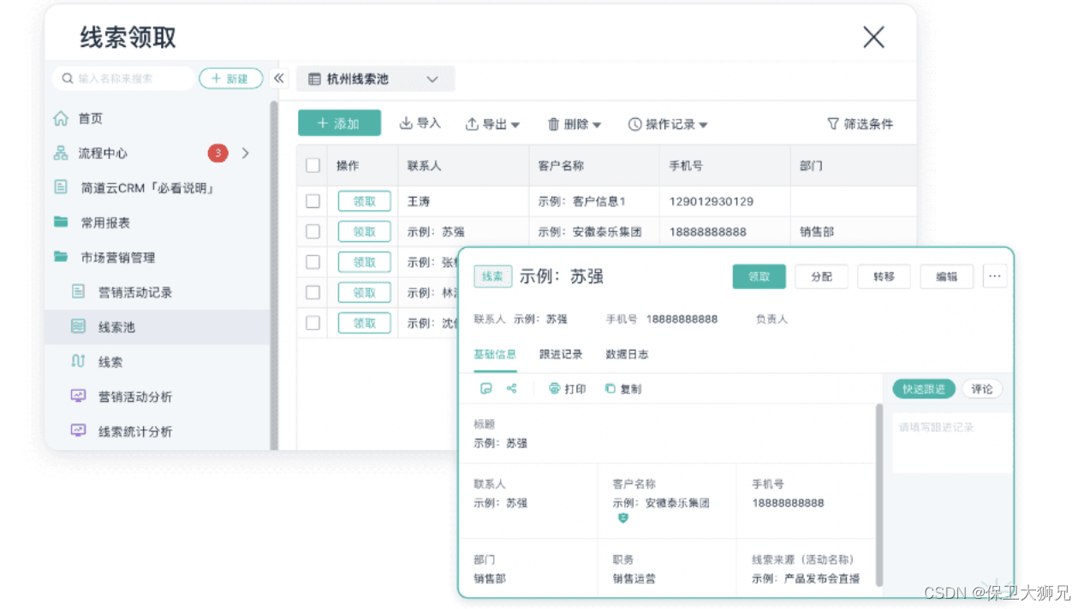Screen dimensions: 1084x609
Task: Close the 线索领取 window with the X icon
Action: click(x=873, y=37)
